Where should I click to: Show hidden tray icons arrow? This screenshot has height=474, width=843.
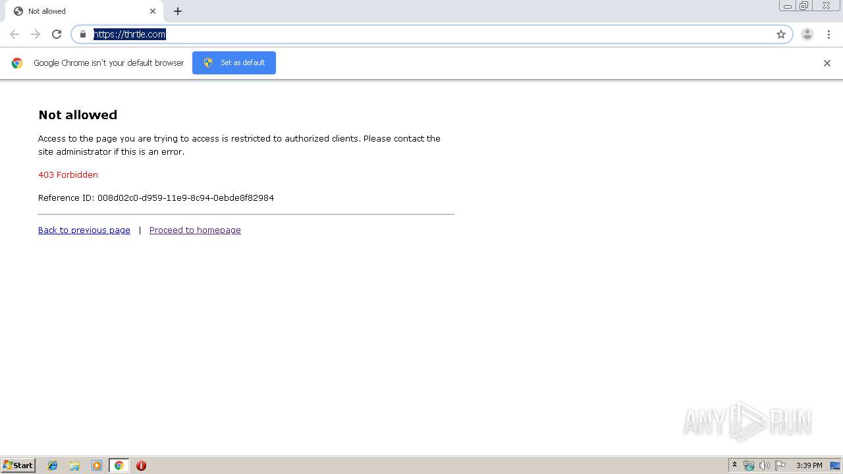[x=735, y=465]
